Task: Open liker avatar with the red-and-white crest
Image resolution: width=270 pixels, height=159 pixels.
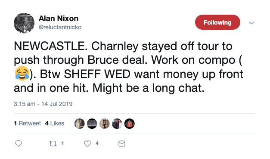Action: coord(130,124)
